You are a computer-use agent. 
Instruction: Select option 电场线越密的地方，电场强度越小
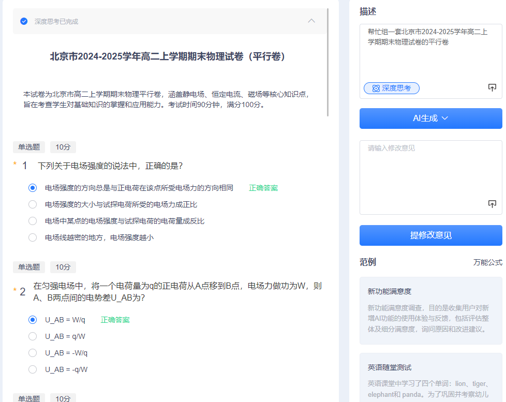pyautogui.click(x=33, y=237)
